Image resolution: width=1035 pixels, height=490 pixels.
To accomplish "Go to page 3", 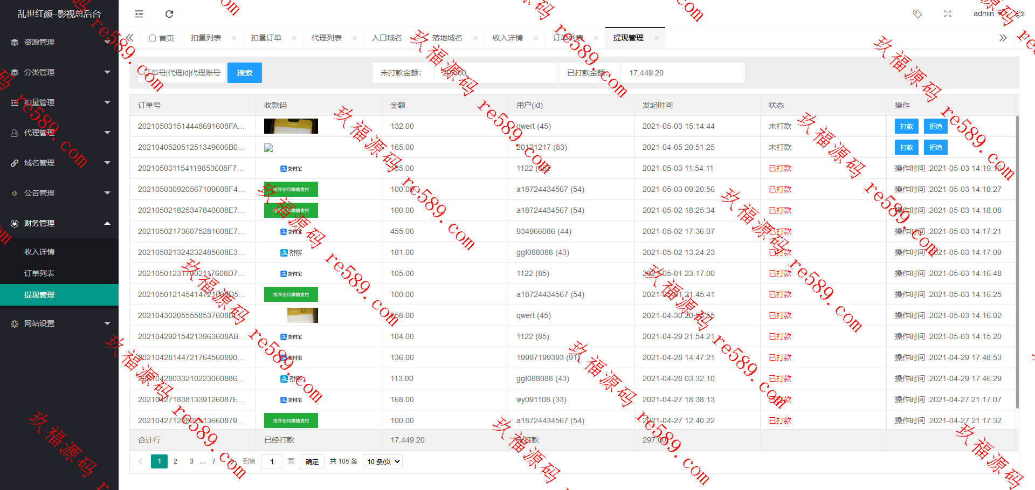I will click(191, 461).
